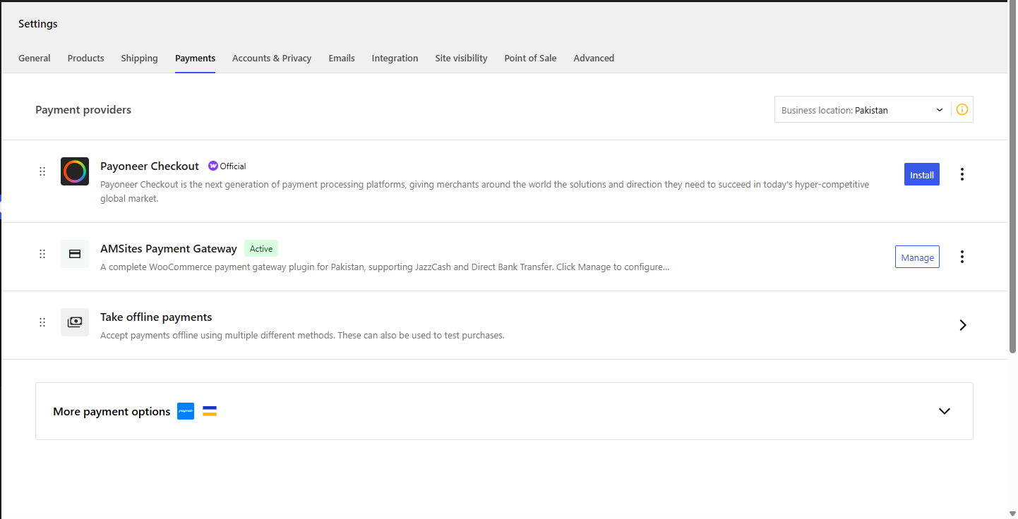Screen dimensions: 1018x519
Task: Expand the More payment options section
Action: (x=945, y=411)
